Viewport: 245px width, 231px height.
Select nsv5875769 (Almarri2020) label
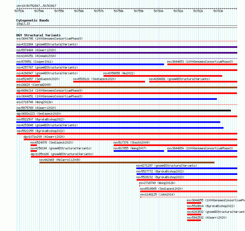point(36,108)
